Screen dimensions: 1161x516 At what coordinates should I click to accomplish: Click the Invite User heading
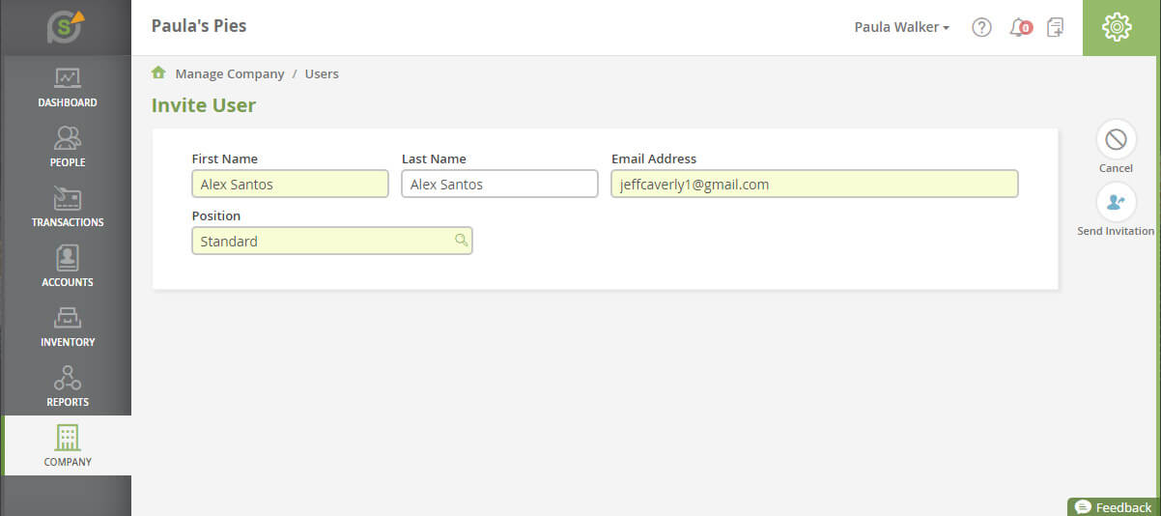click(204, 105)
